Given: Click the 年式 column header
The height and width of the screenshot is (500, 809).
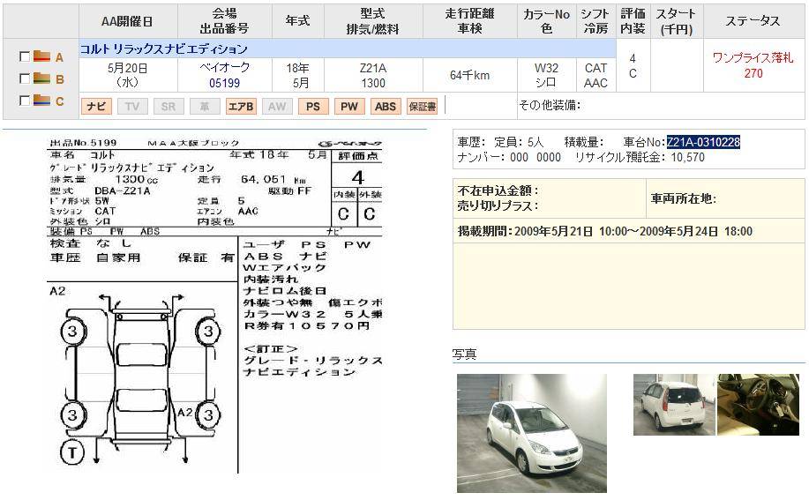Looking at the screenshot, I should [297, 21].
